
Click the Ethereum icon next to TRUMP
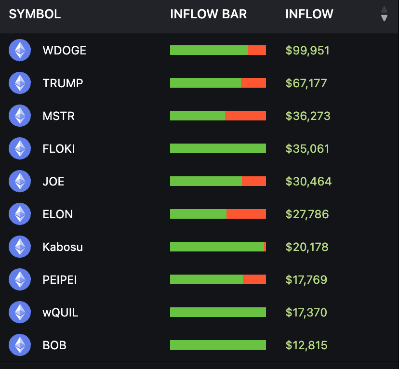click(20, 83)
